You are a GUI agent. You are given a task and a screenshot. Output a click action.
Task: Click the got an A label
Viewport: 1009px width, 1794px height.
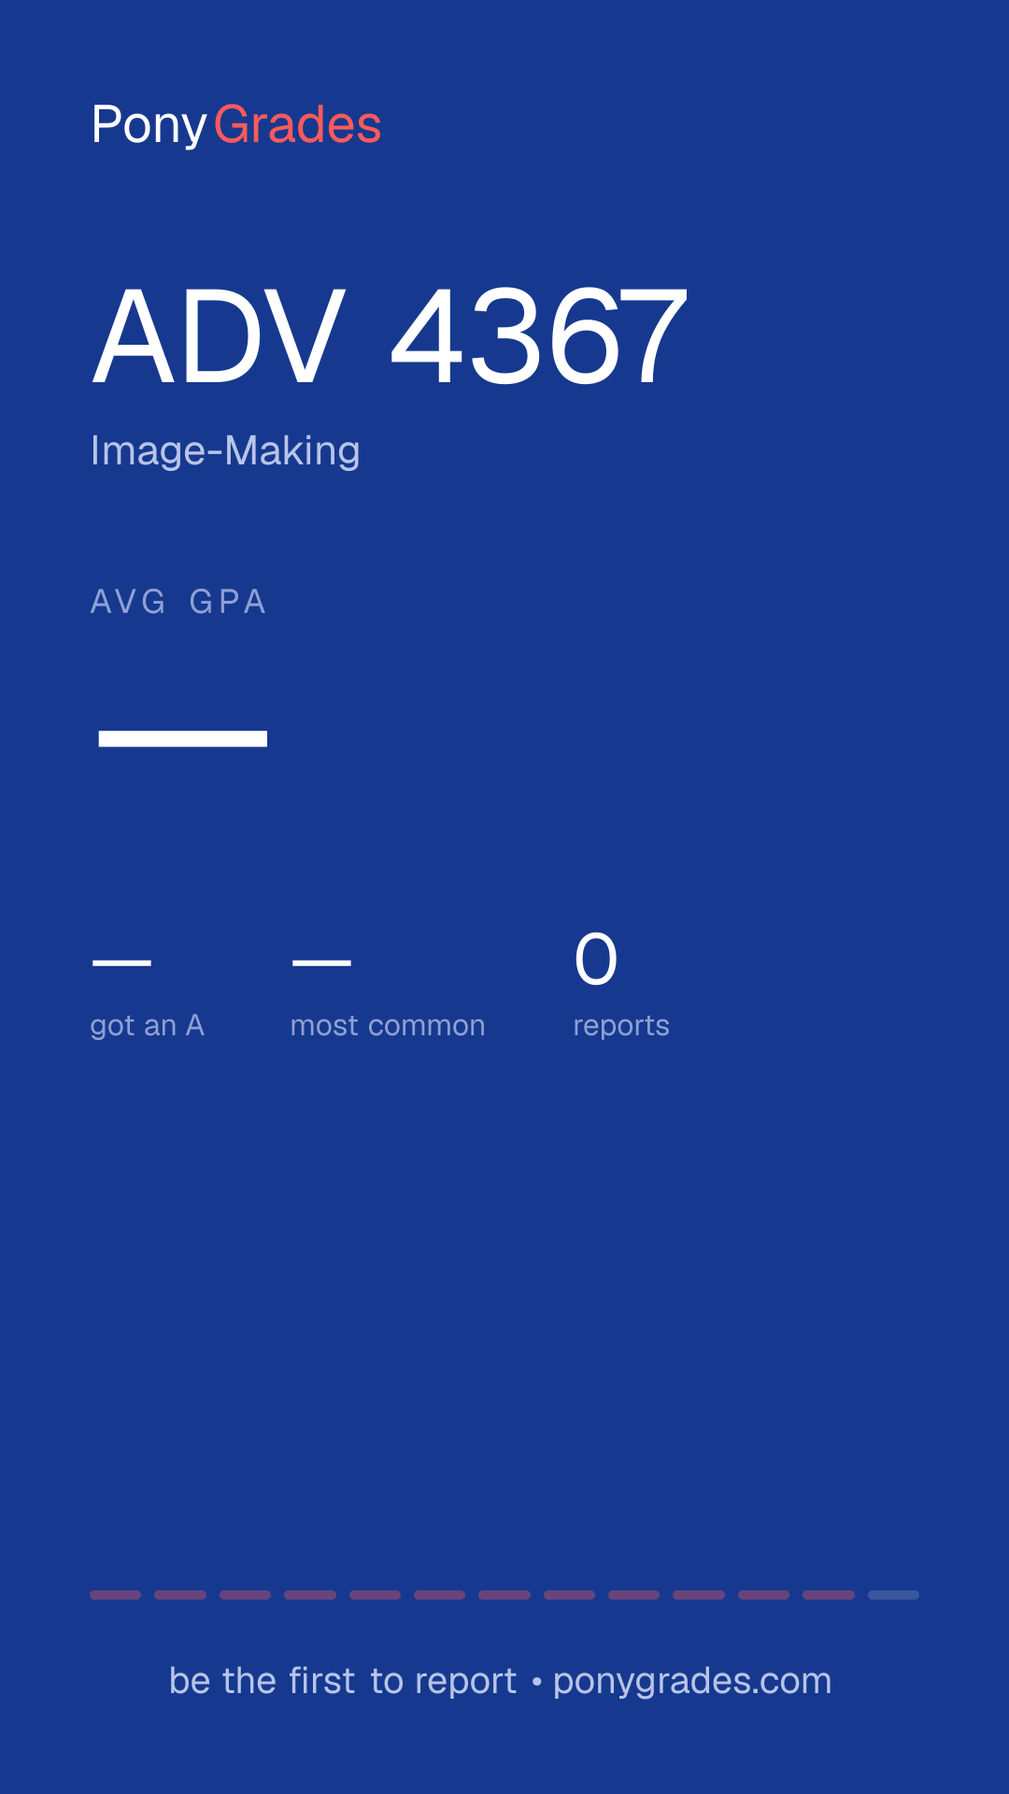tap(148, 1026)
